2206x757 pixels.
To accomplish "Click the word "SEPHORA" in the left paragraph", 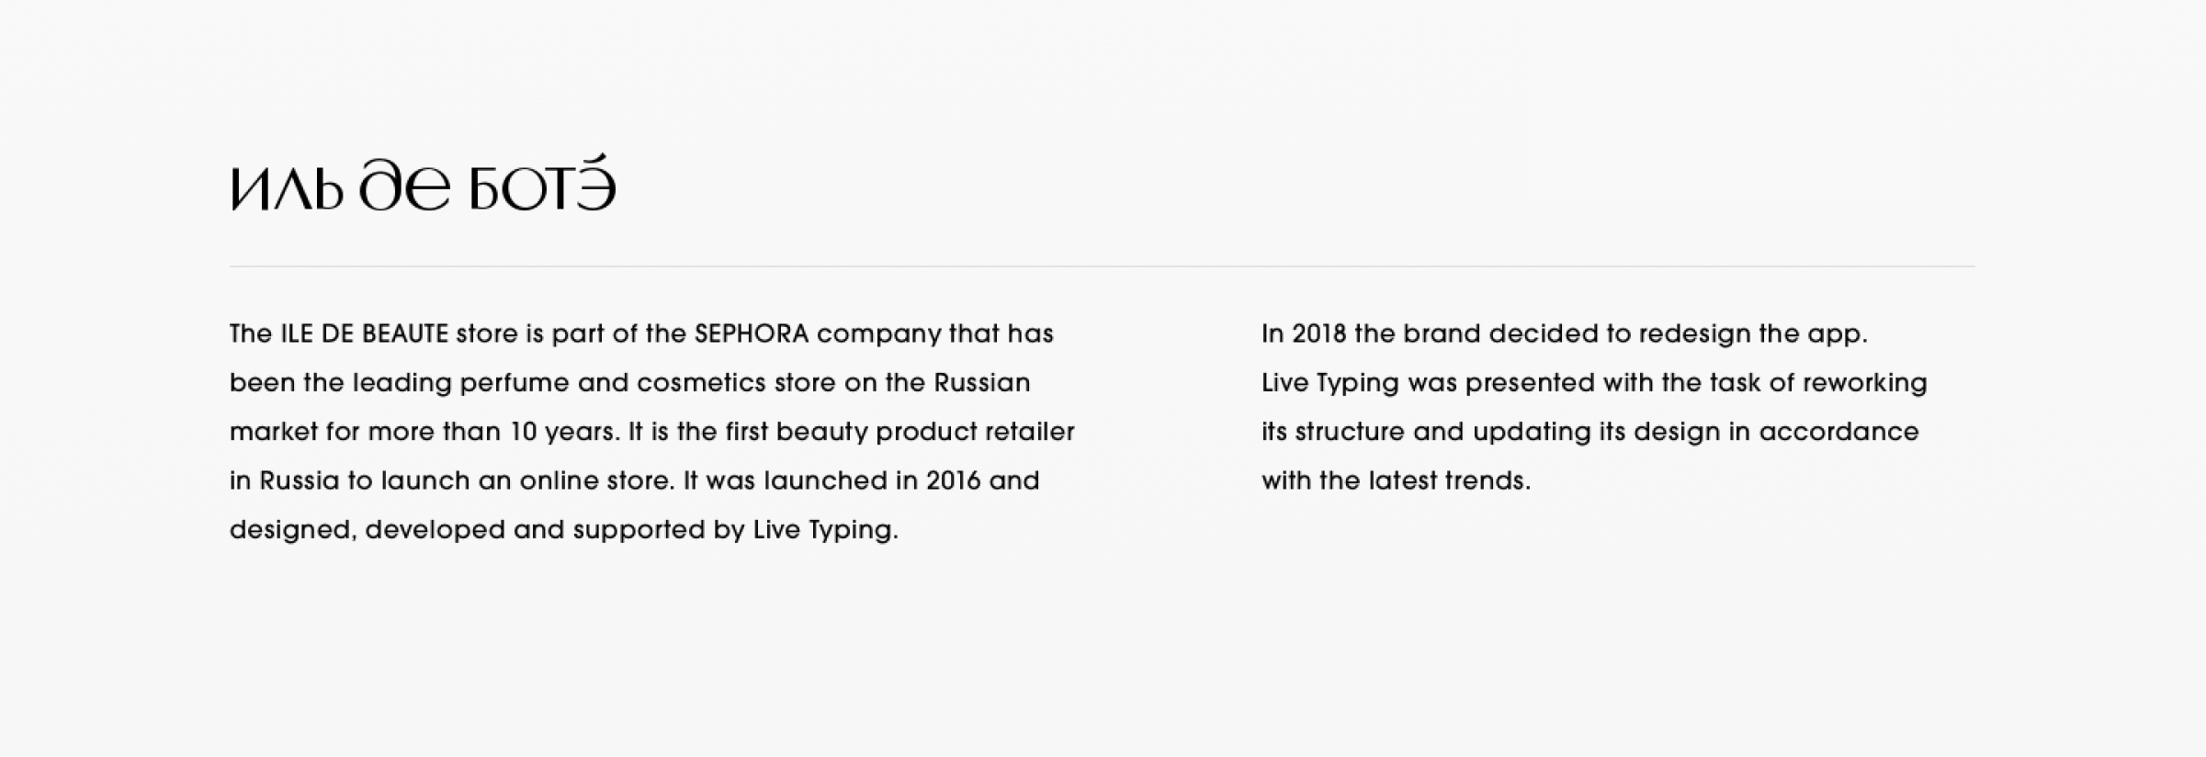I will click(x=752, y=334).
